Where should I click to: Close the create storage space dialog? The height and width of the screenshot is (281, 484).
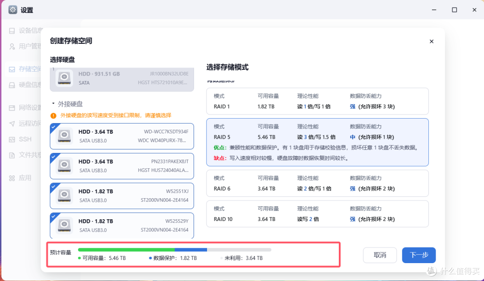coord(432,41)
